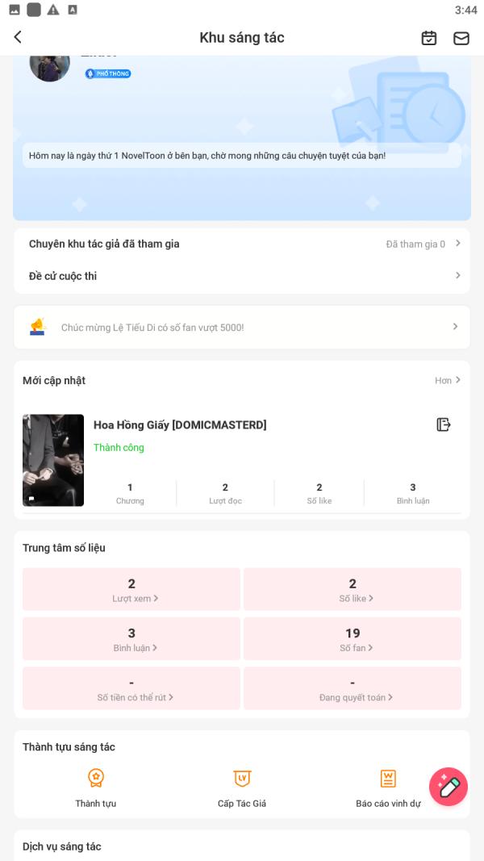Open Số tiền có thể rút tile
This screenshot has height=861, width=484.
coord(131,688)
